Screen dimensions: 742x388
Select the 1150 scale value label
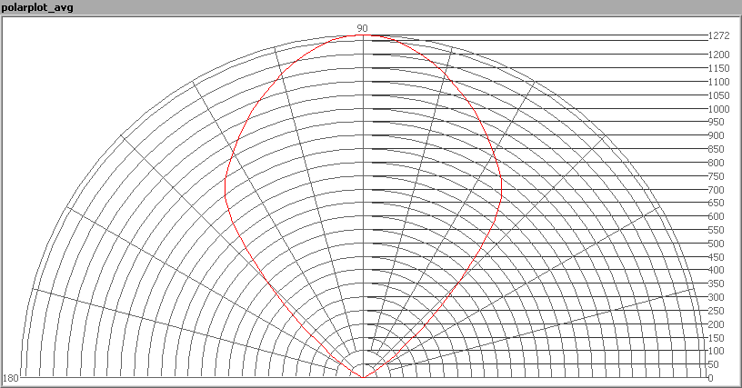coord(718,69)
